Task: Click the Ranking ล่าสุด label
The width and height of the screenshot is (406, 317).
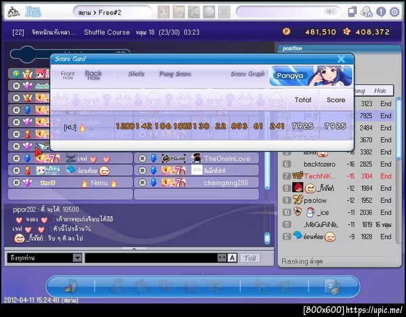Action: pos(302,261)
